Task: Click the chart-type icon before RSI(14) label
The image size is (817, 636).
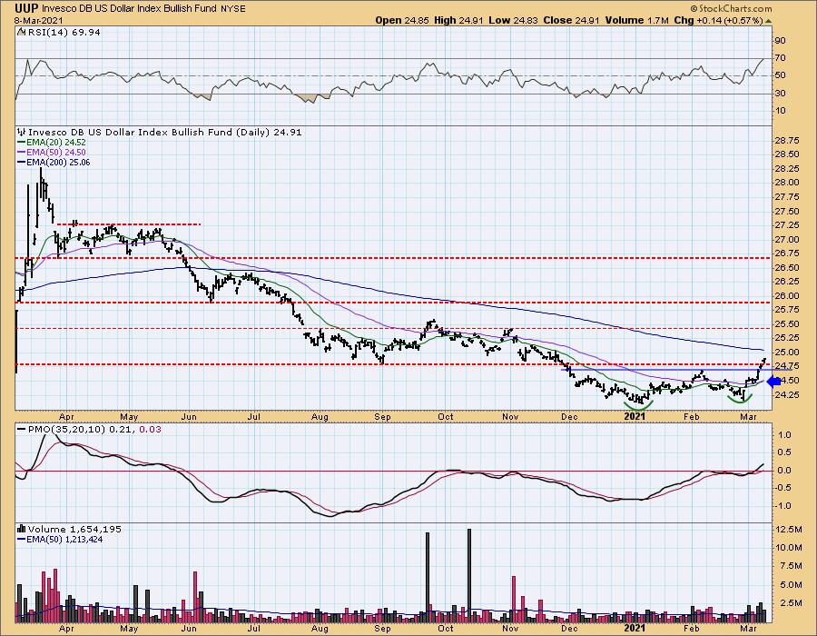Action: (x=22, y=33)
